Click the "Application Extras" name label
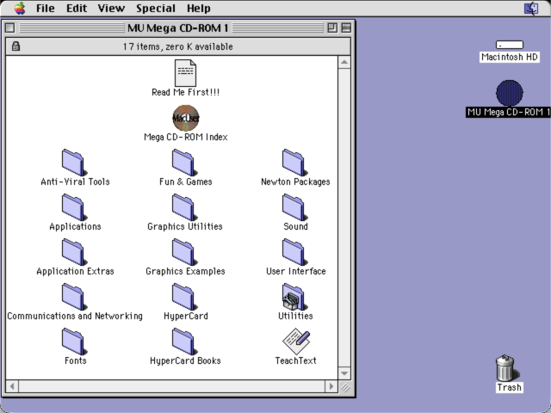The height and width of the screenshot is (413, 551). point(75,271)
